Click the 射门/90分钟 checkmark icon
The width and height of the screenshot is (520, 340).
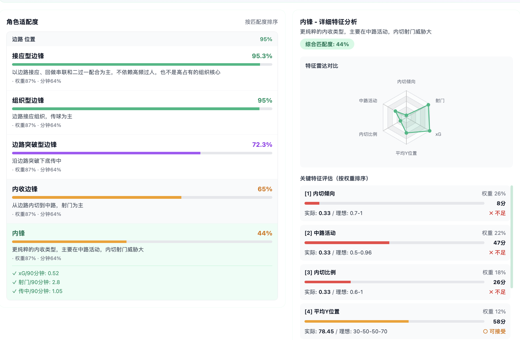[x=15, y=282]
